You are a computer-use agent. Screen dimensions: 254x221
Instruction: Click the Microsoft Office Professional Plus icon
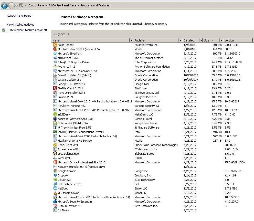[x=55, y=162]
